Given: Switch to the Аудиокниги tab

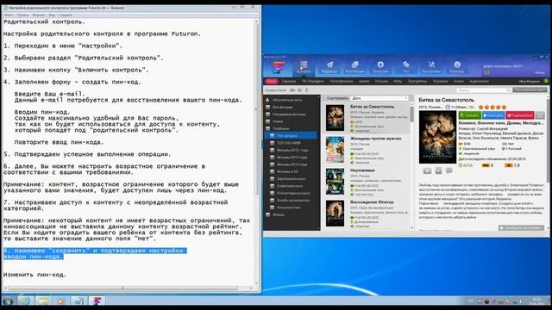Looking at the screenshot, I should [x=480, y=81].
